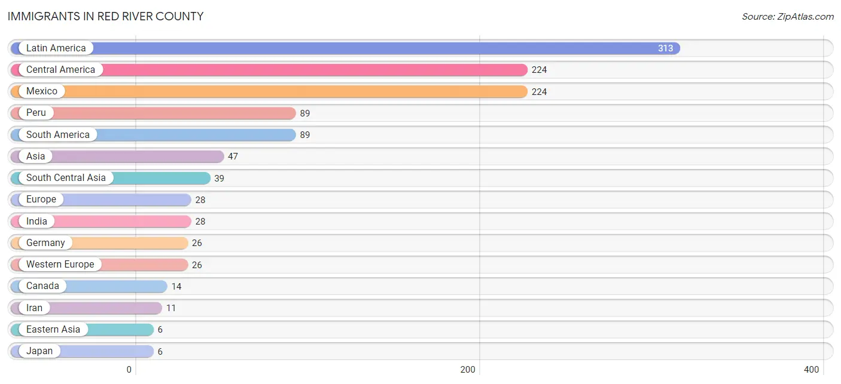
Task: Click the 28 value beside India
Action: coord(200,222)
